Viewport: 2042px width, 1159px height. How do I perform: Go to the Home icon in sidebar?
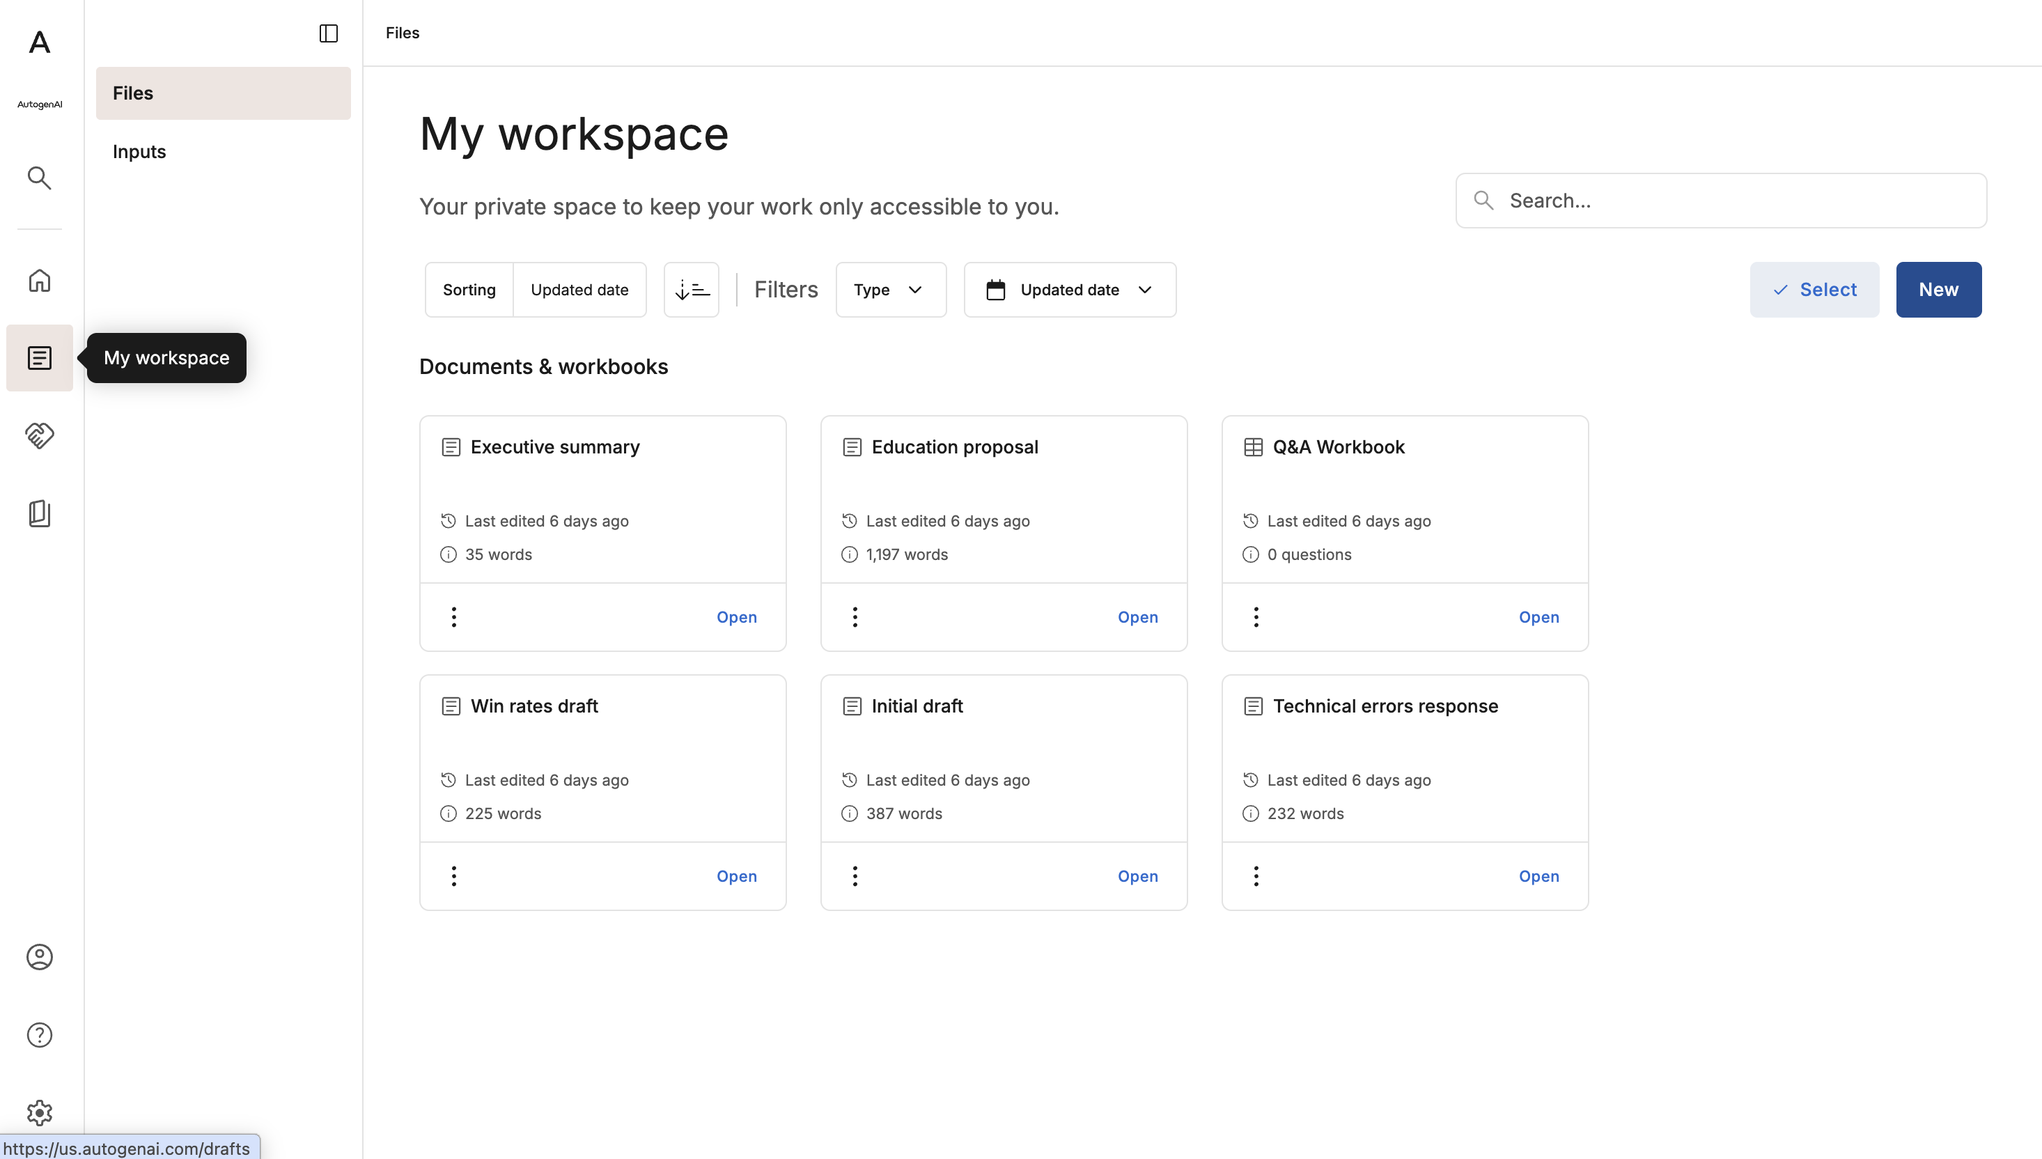click(x=39, y=280)
